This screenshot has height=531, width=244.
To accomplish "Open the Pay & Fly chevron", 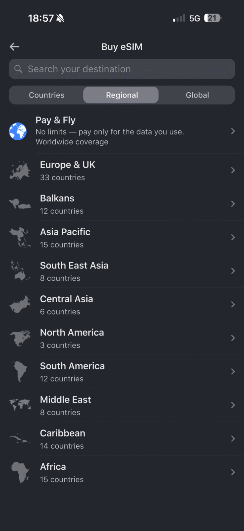I will (233, 131).
